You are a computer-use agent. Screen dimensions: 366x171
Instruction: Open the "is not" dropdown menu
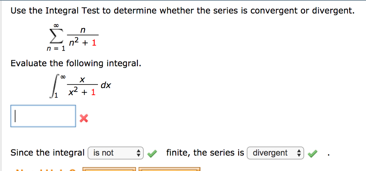(115, 153)
